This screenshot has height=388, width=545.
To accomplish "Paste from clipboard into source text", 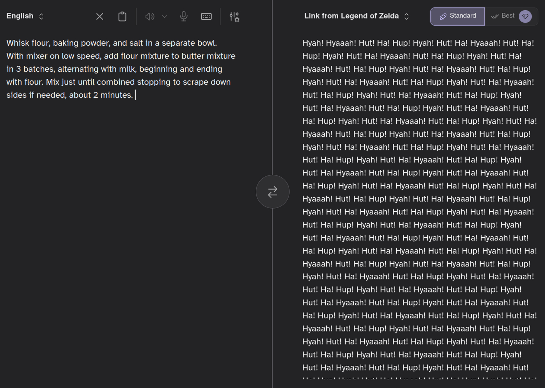I will pyautogui.click(x=122, y=16).
